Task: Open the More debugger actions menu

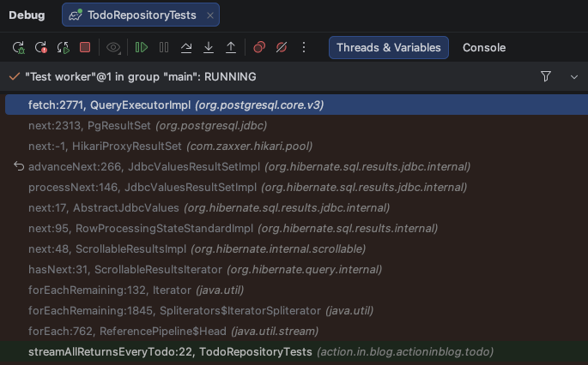Action: 304,47
